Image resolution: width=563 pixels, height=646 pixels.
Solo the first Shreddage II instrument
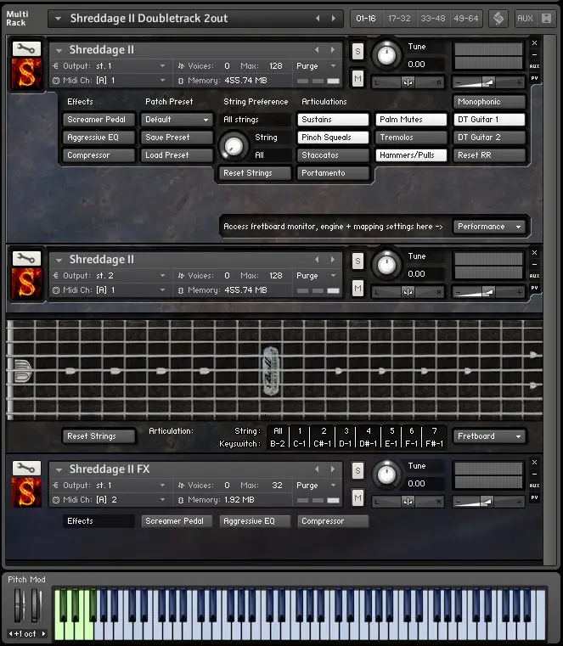pos(358,52)
